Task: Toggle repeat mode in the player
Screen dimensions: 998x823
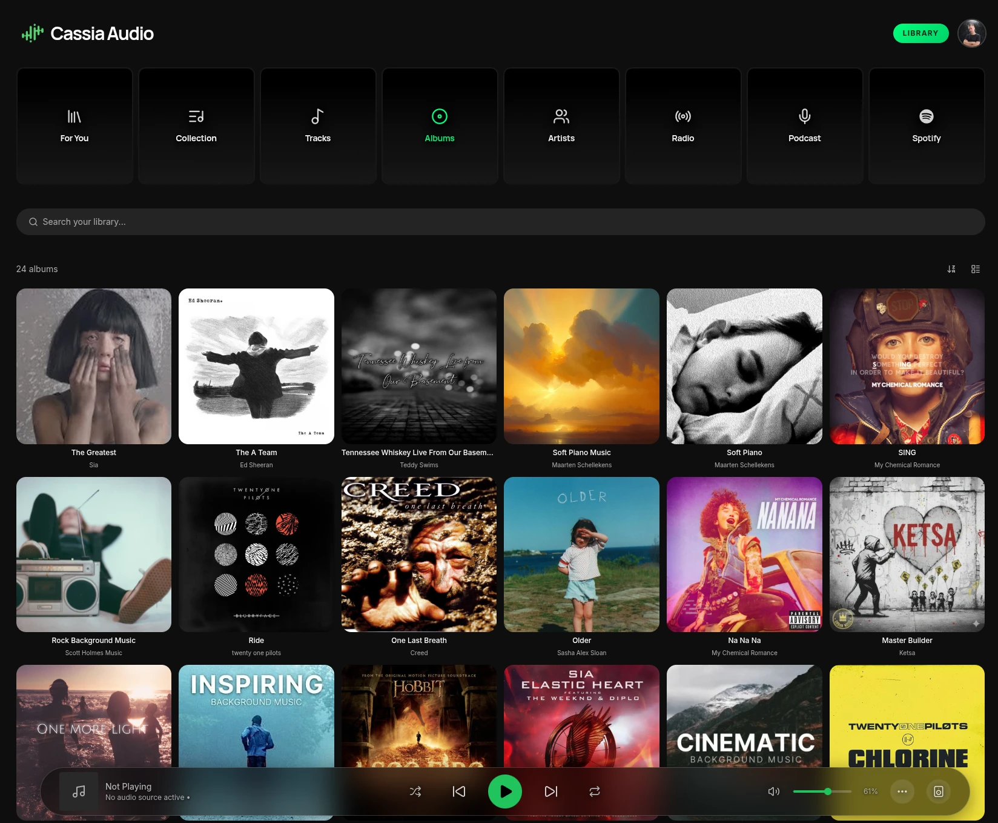Action: 595,791
